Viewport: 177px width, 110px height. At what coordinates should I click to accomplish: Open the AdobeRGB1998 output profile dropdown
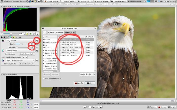[21, 51]
